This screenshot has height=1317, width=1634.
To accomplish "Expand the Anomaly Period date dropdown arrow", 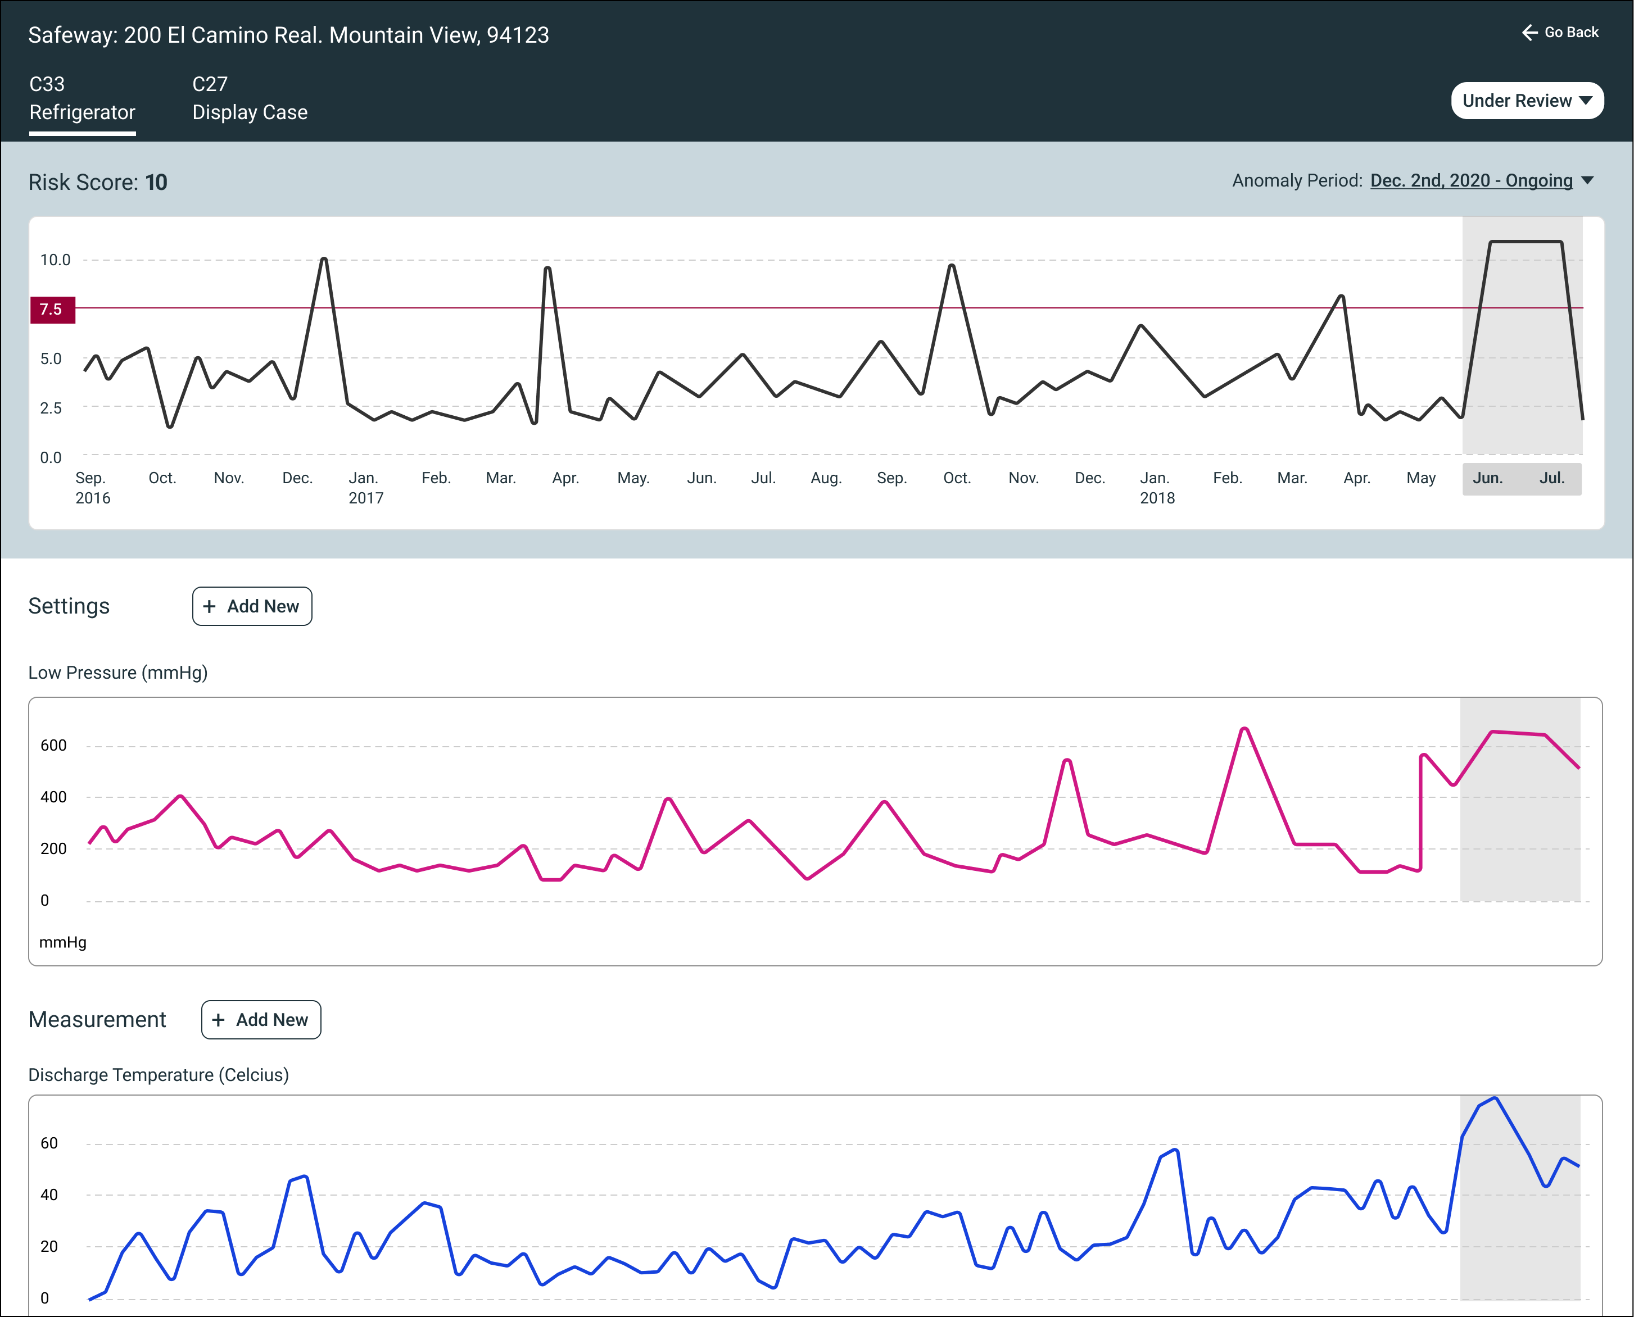I will point(1587,180).
